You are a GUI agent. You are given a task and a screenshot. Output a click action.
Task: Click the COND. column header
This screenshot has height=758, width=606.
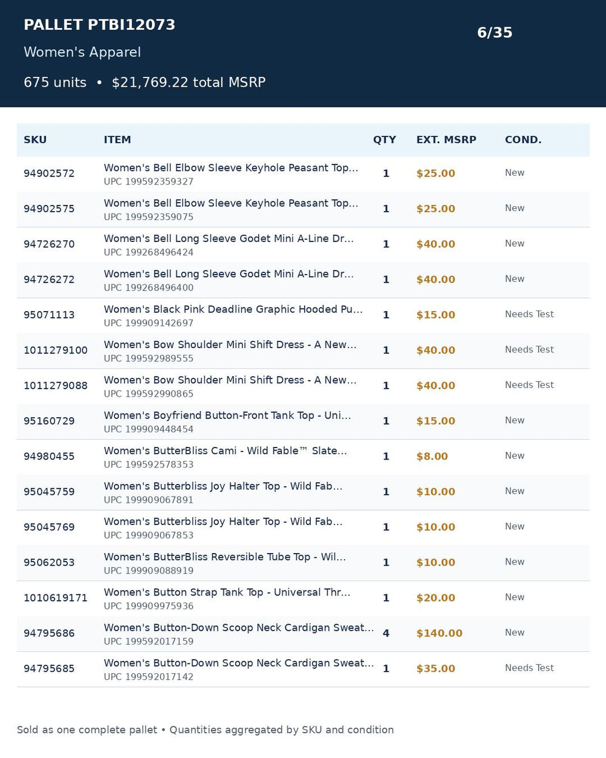pyautogui.click(x=523, y=139)
